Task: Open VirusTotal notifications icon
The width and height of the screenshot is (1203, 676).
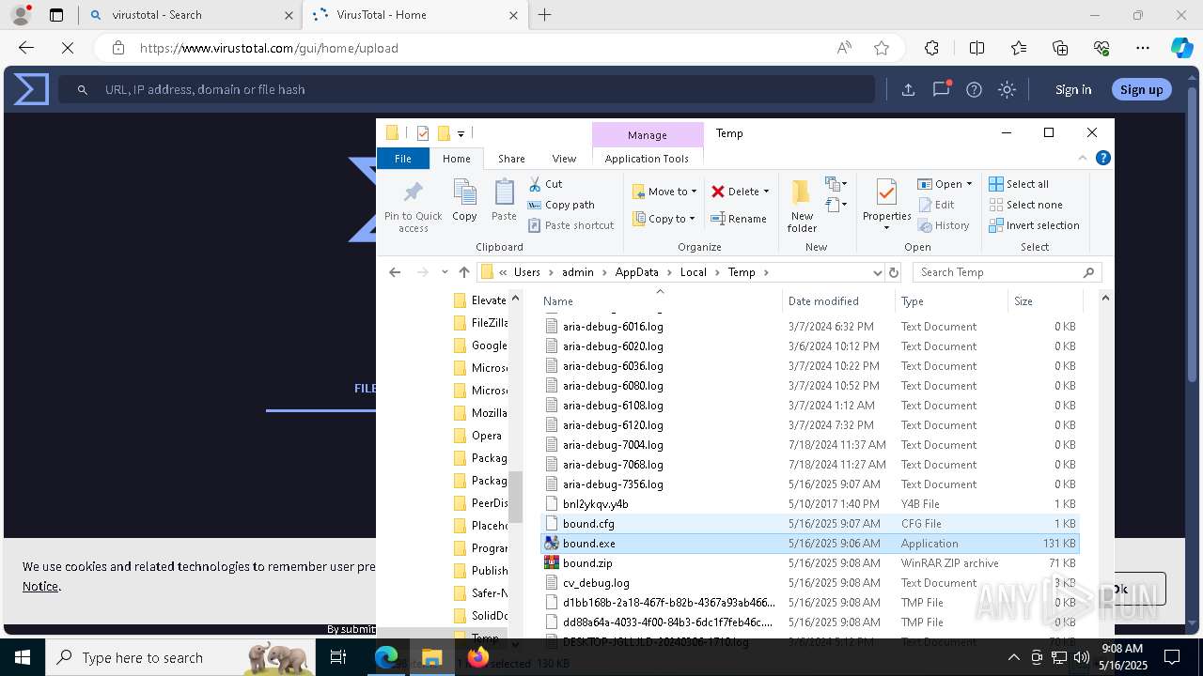Action: (941, 89)
